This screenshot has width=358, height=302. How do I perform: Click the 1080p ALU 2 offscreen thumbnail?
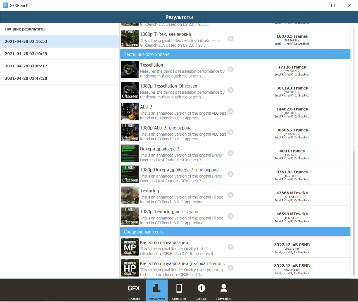pos(130,132)
